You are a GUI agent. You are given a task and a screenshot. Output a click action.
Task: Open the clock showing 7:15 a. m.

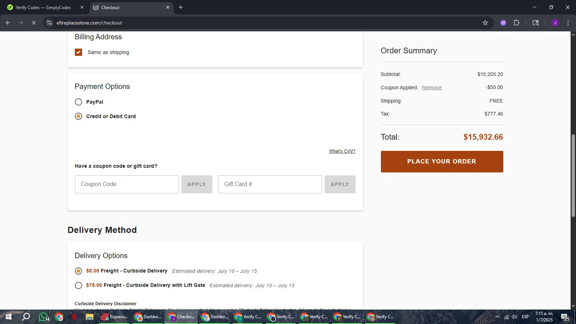click(544, 317)
